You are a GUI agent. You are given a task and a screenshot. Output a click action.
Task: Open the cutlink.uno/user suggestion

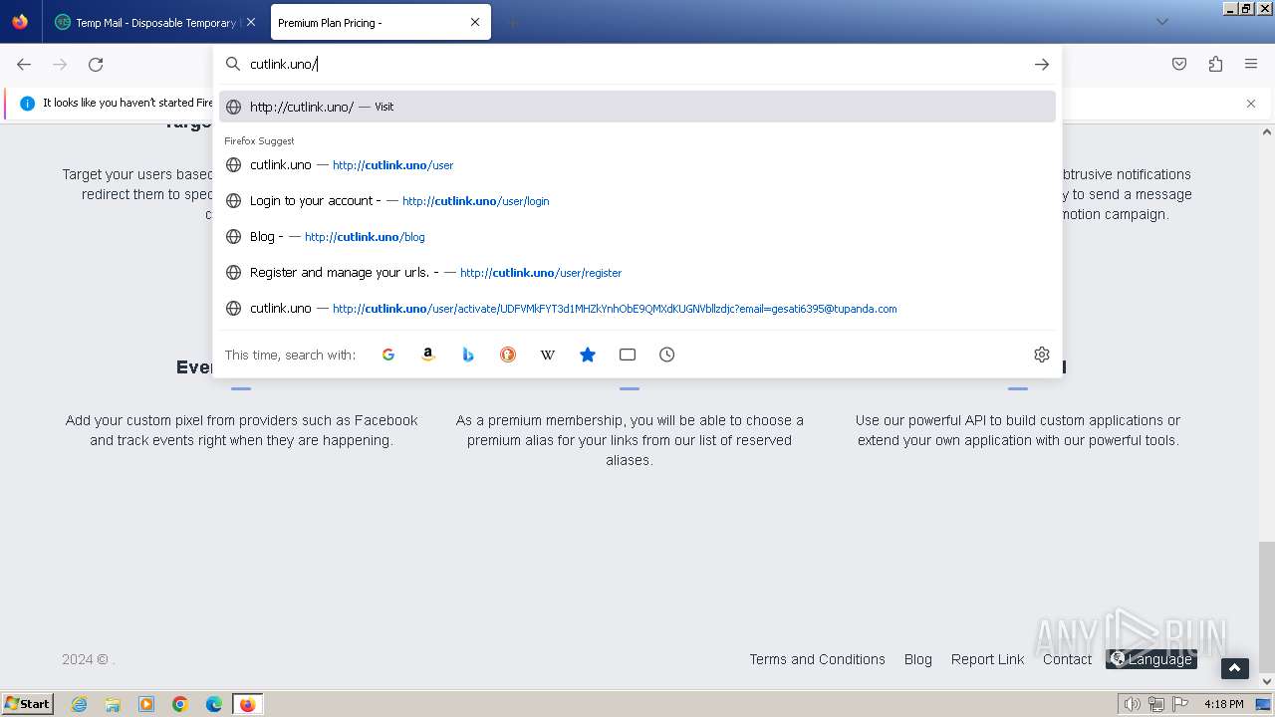(637, 165)
